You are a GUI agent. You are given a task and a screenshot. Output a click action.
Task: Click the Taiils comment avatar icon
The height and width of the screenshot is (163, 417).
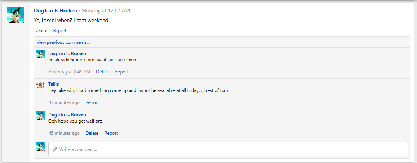click(40, 85)
